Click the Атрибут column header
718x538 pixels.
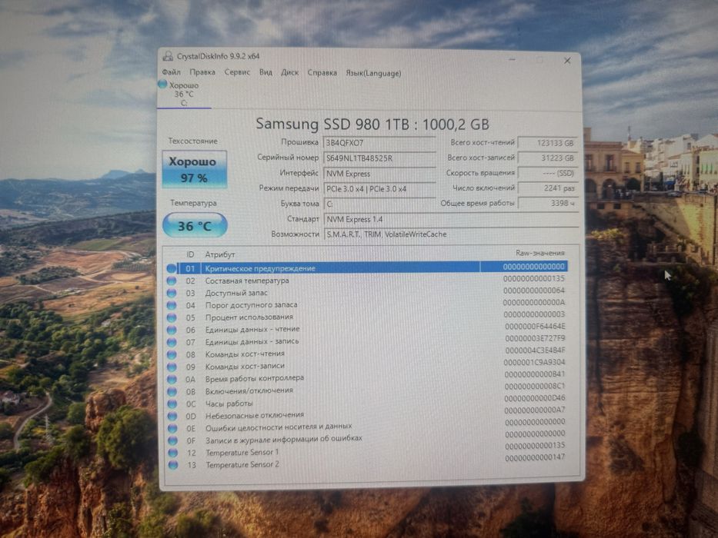220,254
